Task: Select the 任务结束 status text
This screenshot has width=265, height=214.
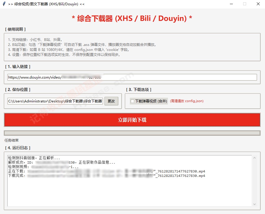Action: [x=12, y=140]
